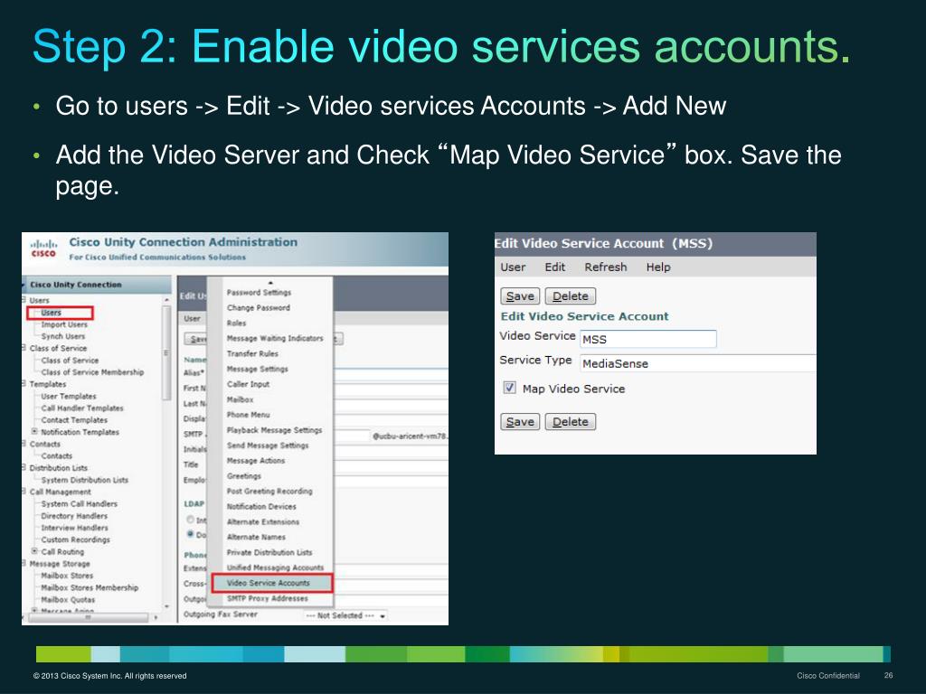The width and height of the screenshot is (926, 694).
Task: Choose Message Actions menu entry
Action: pyautogui.click(x=256, y=460)
